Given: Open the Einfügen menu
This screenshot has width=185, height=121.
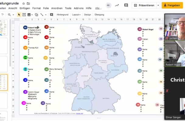Looking at the screenshot, I should 25,8.
